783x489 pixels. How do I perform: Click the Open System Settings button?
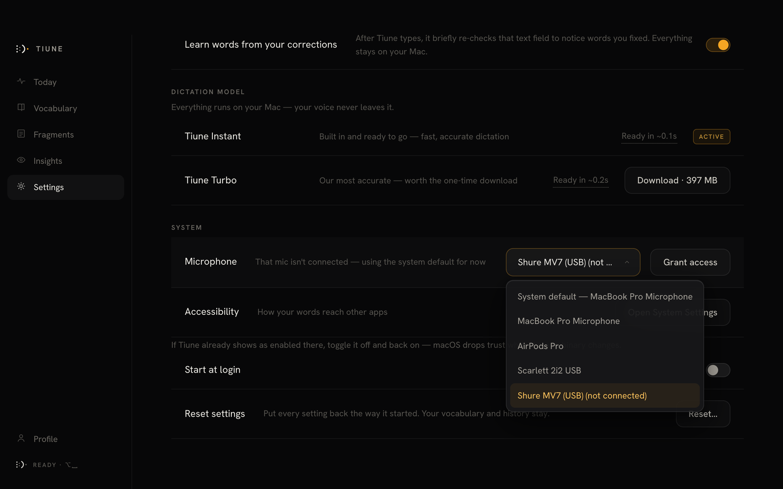[x=716, y=312]
